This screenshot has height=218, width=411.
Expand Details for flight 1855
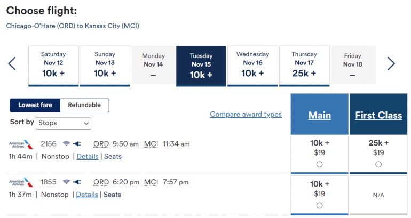[87, 195]
